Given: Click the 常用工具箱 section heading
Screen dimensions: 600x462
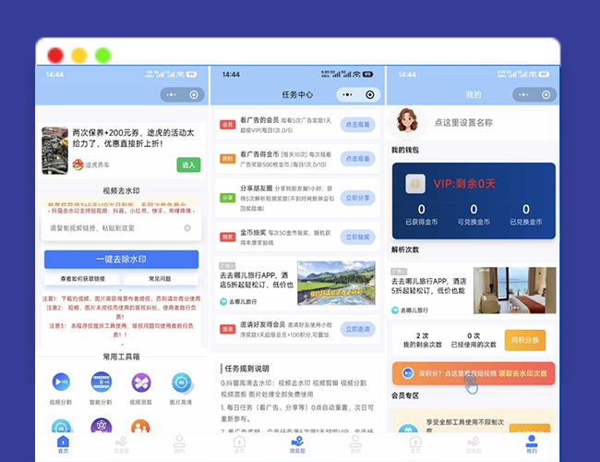Looking at the screenshot, I should tap(121, 357).
